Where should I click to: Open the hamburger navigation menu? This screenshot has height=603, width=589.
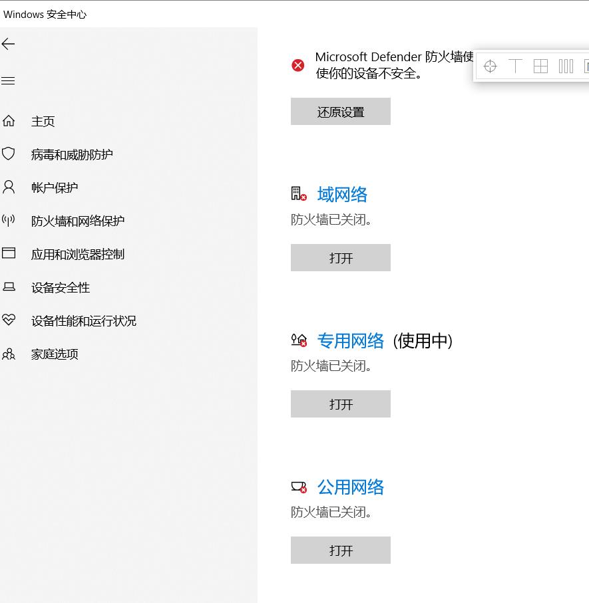tap(8, 80)
